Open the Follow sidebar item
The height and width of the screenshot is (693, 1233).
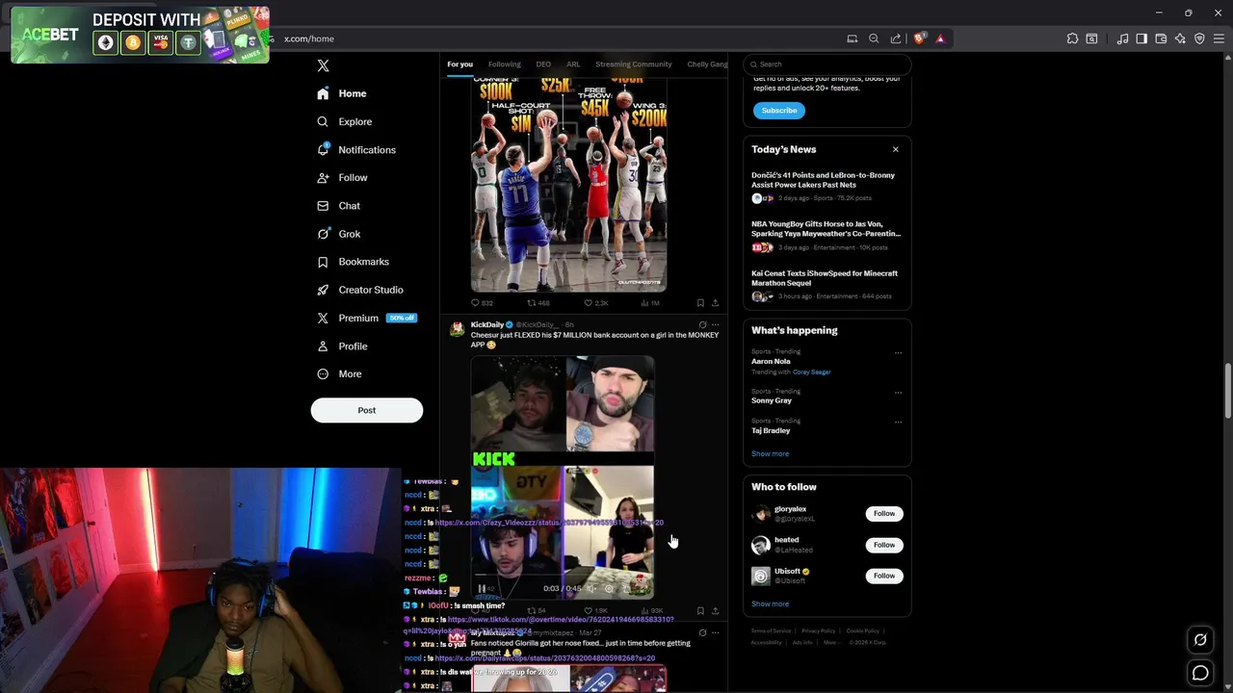[342, 178]
